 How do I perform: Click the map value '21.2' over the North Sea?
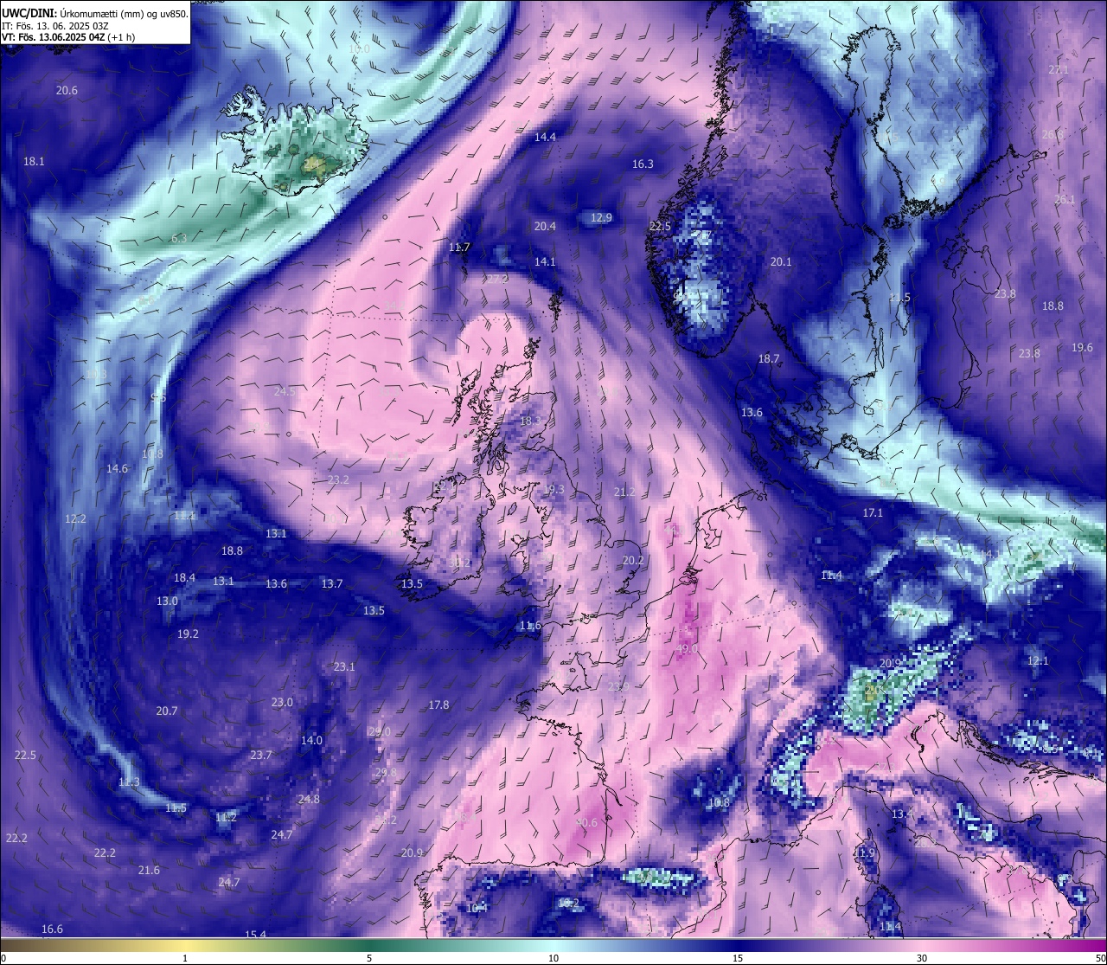(624, 492)
